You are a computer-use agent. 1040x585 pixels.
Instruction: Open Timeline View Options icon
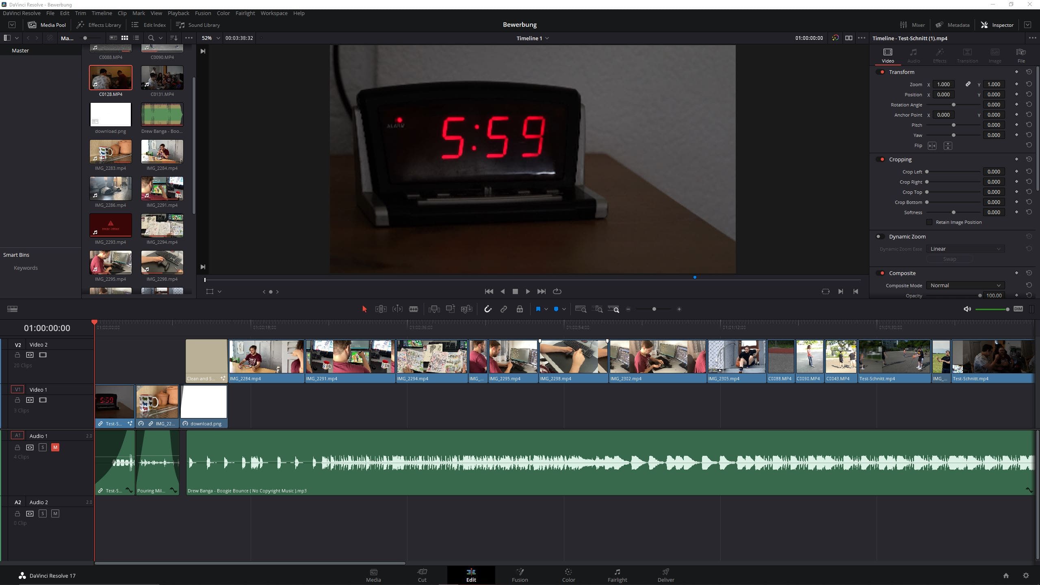pos(12,309)
